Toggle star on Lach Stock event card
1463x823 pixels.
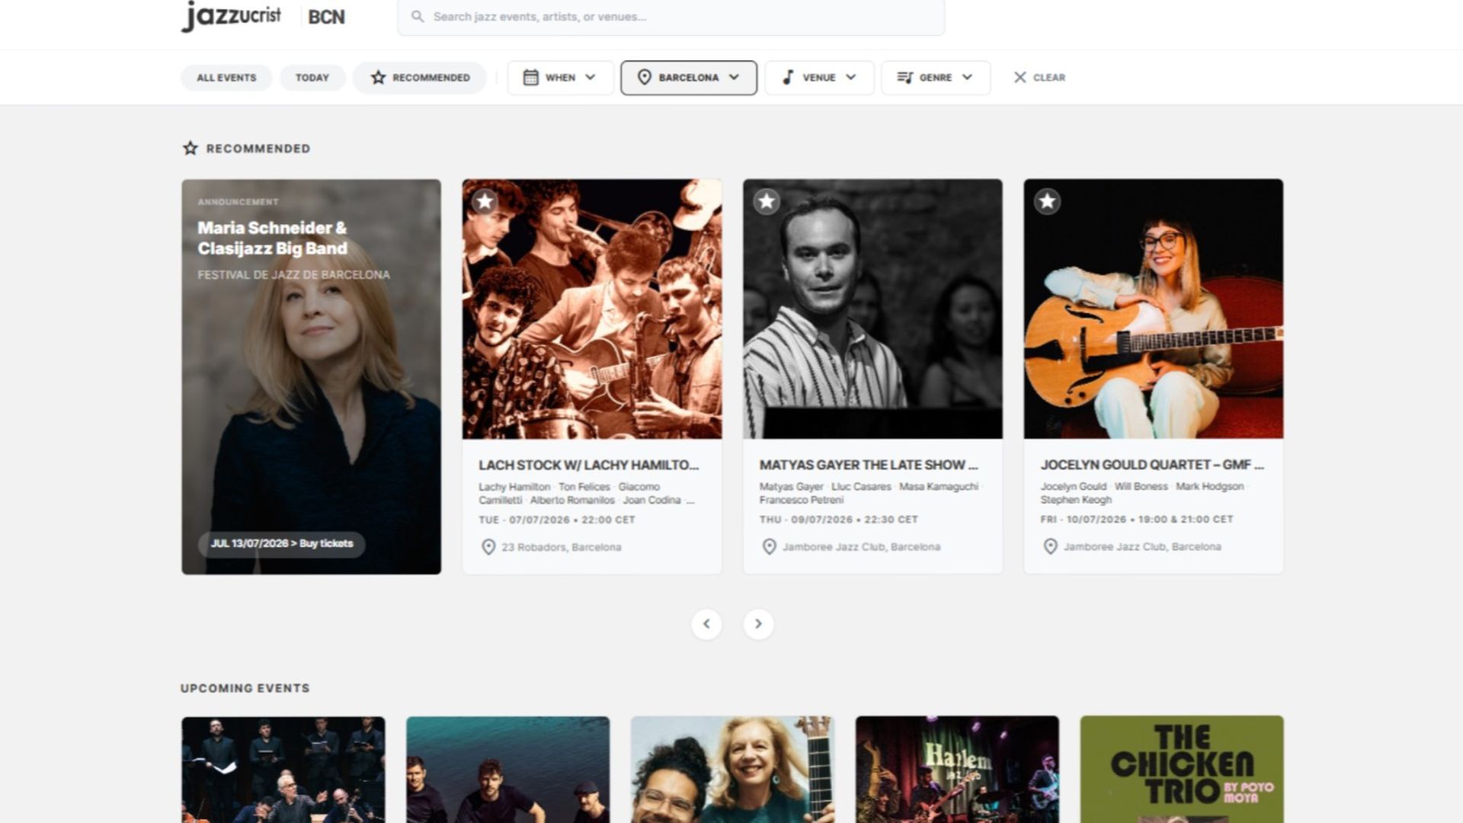[485, 201]
